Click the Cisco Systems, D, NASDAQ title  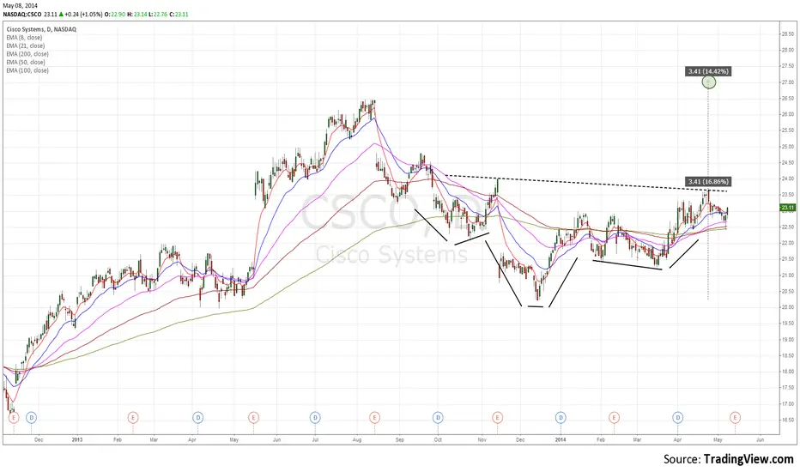(41, 29)
